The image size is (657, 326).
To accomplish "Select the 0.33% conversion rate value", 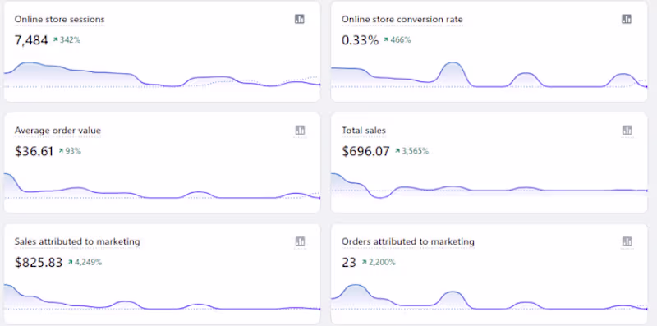I will 360,40.
